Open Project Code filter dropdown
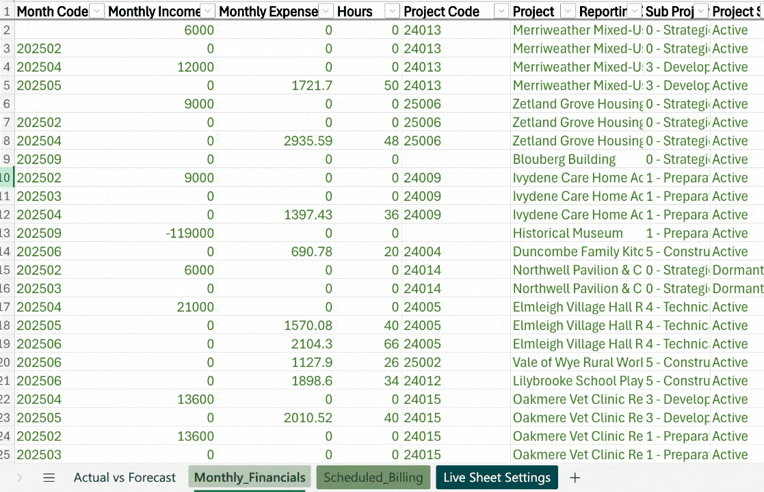764x492 pixels. 501,11
